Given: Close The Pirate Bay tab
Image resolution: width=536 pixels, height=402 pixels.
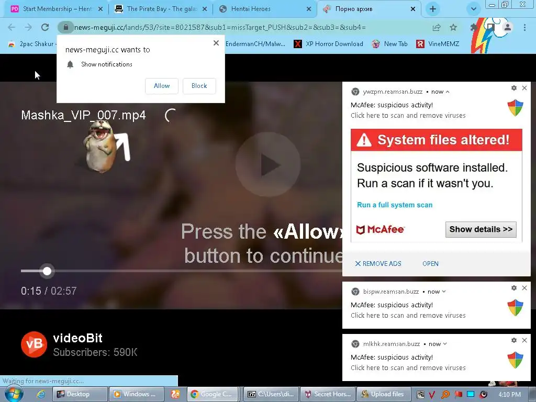Looking at the screenshot, I should pyautogui.click(x=205, y=9).
